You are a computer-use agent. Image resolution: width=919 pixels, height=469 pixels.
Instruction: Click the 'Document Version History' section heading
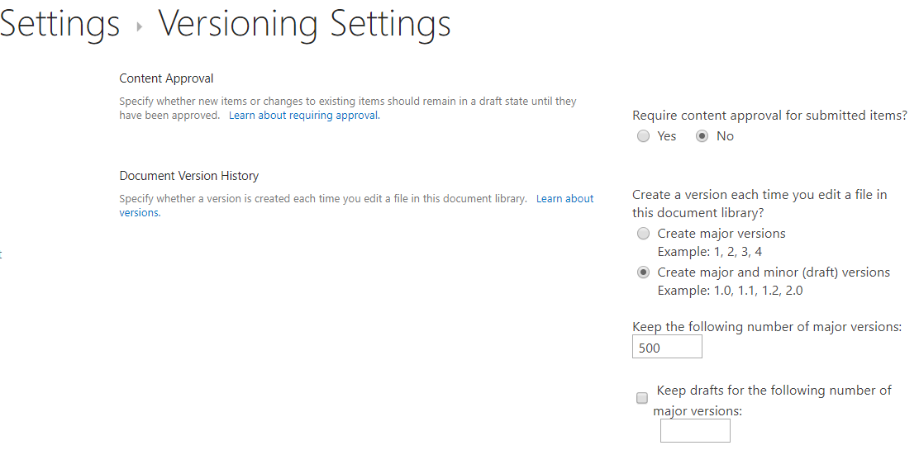(x=188, y=176)
